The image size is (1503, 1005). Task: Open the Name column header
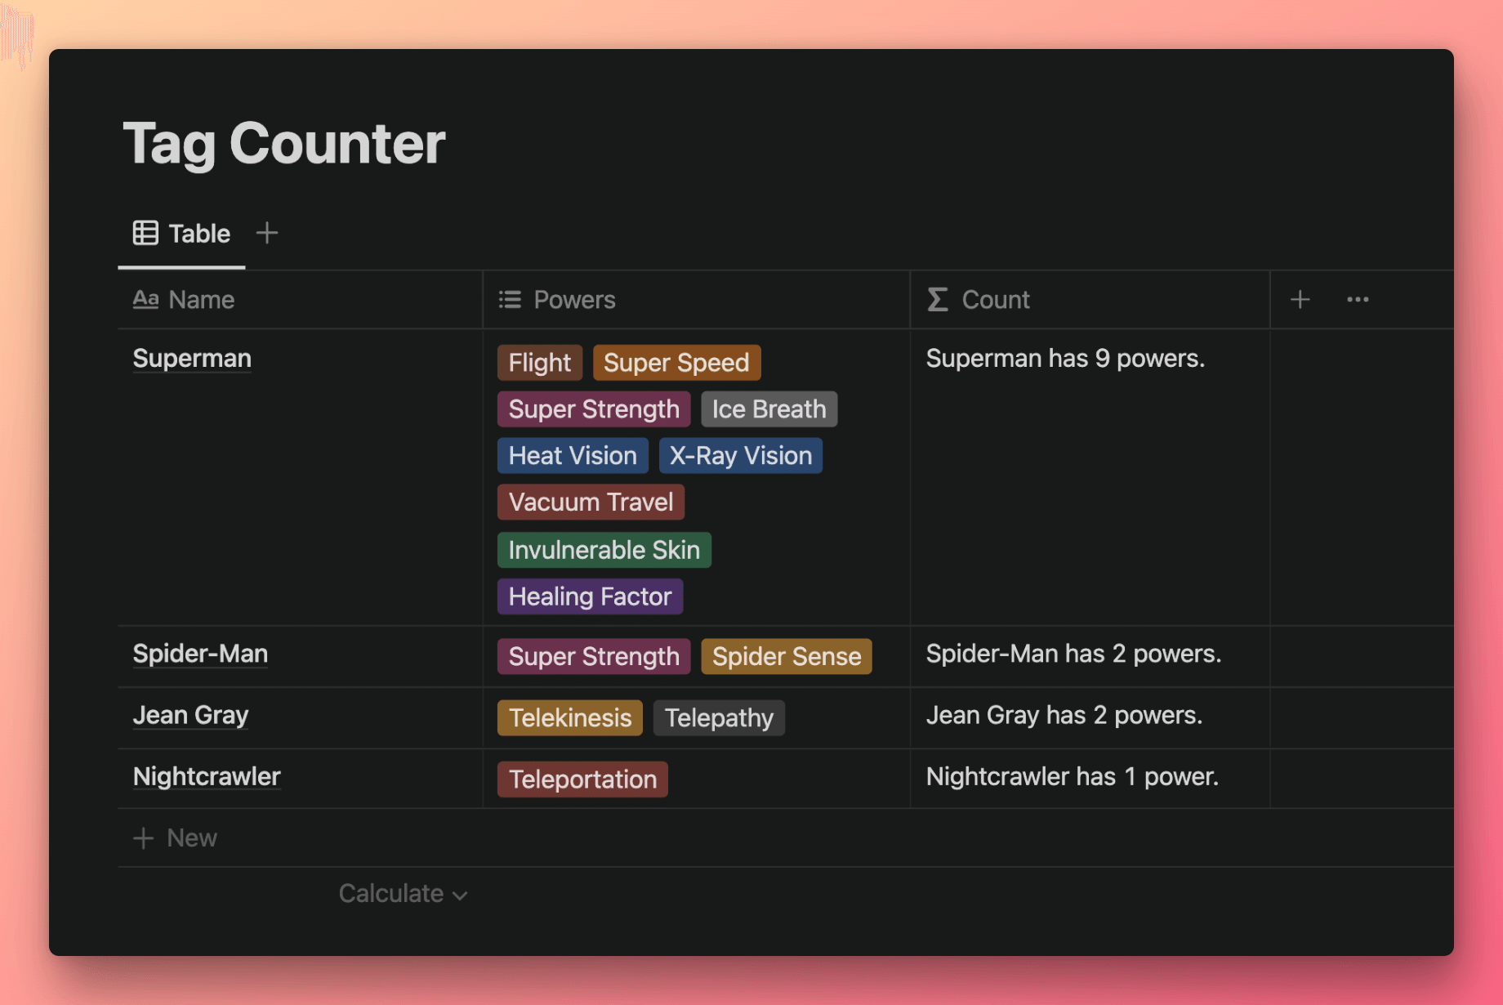[300, 300]
